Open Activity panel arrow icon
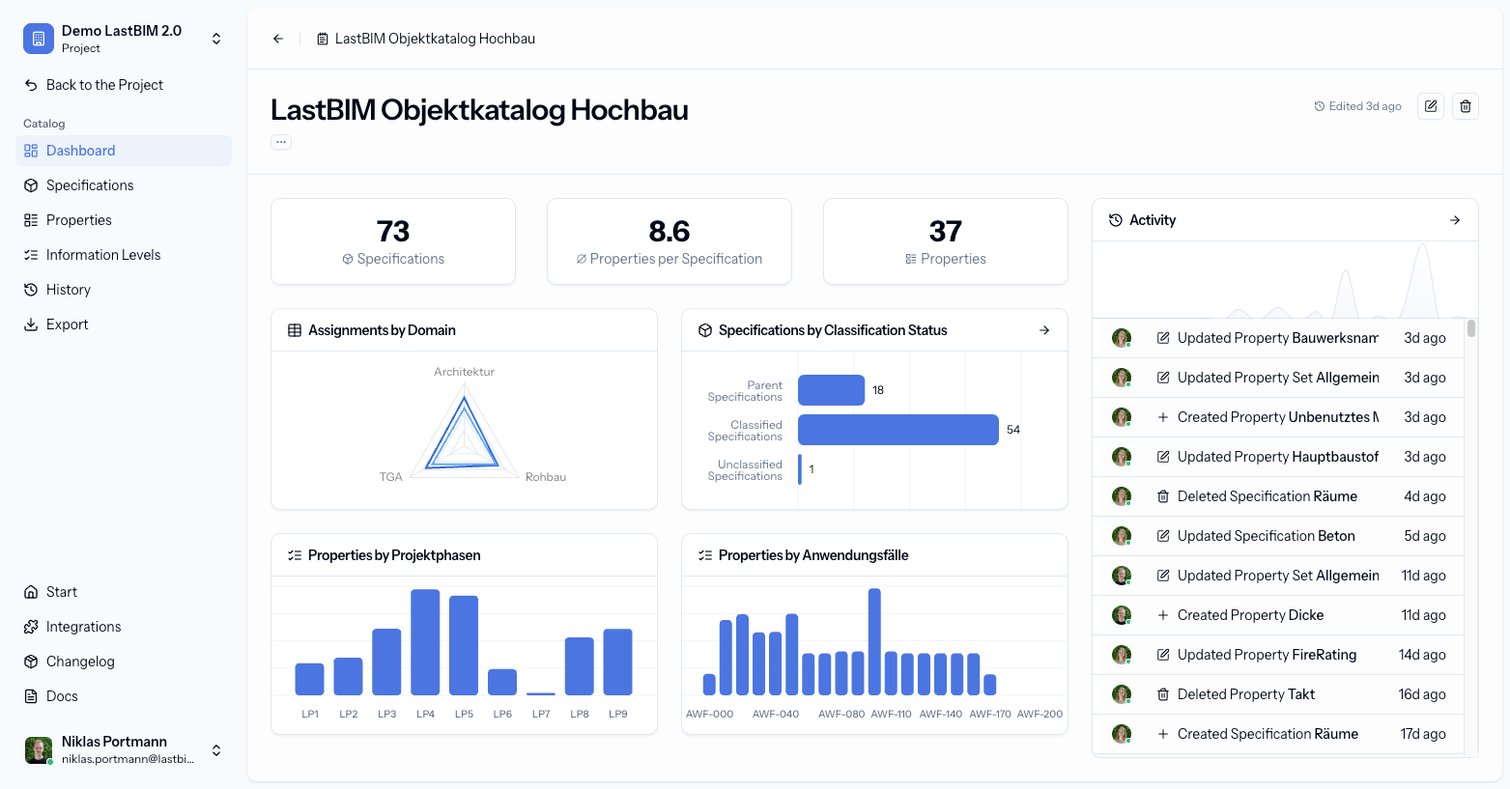This screenshot has width=1510, height=789. click(1454, 220)
